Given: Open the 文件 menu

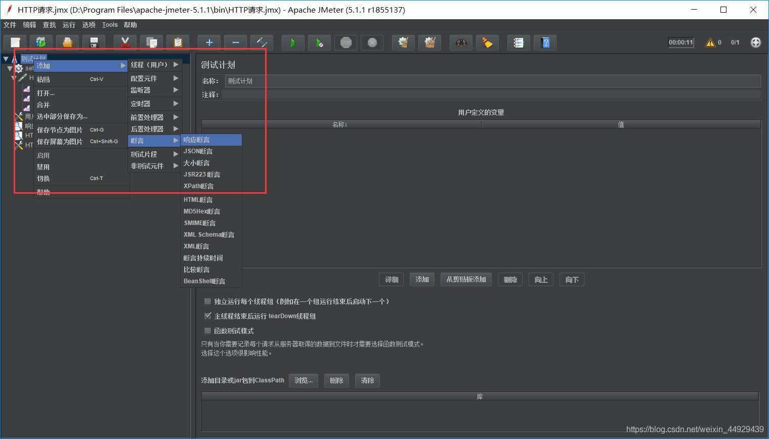Looking at the screenshot, I should click(x=10, y=25).
